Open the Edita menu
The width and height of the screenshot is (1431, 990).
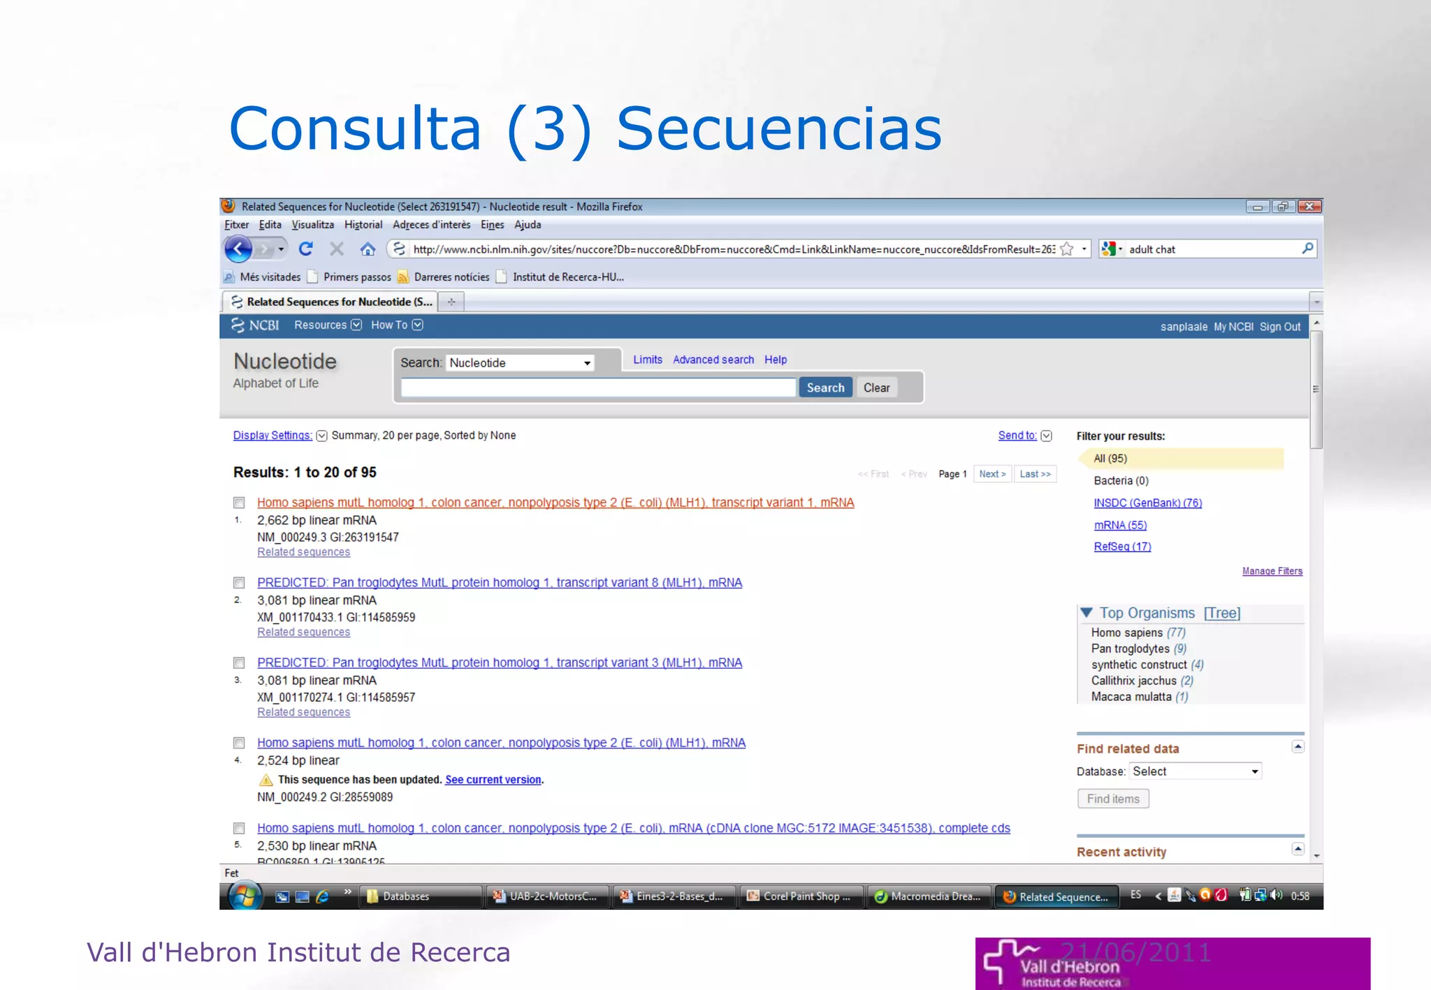coord(270,225)
